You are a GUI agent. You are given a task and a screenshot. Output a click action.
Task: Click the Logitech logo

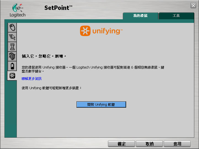17,10
